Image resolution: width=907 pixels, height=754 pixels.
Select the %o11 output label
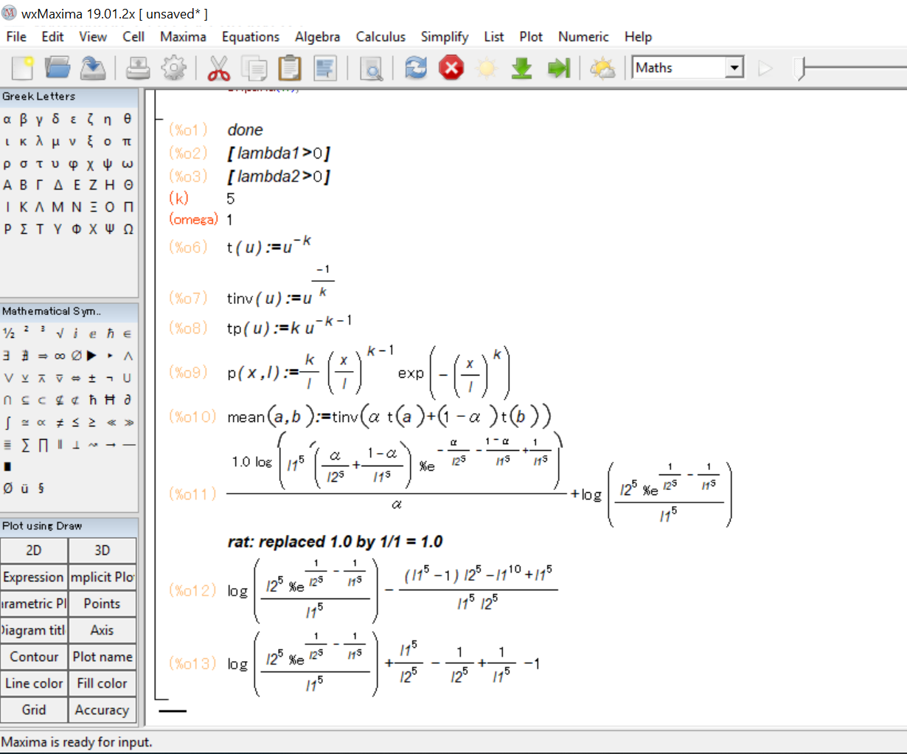tap(192, 494)
